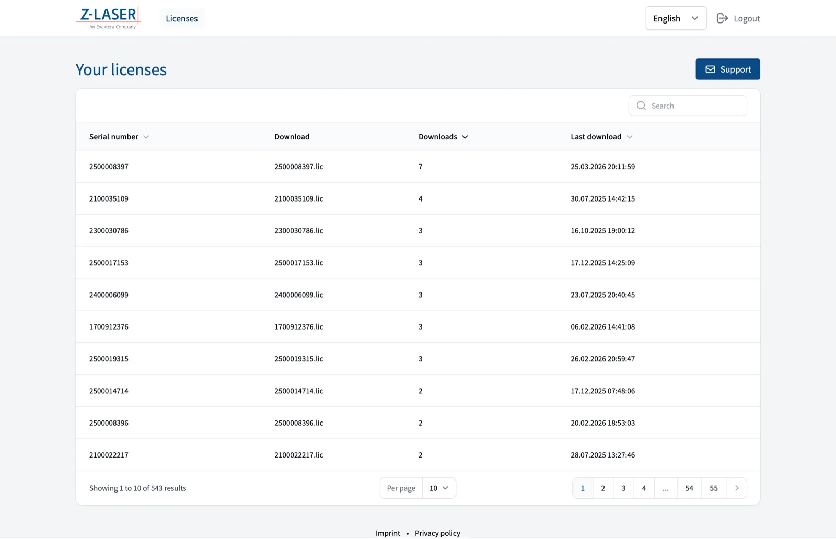Screen dimensions: 836x539
Task: Open the Licenses tab
Action: click(x=181, y=19)
